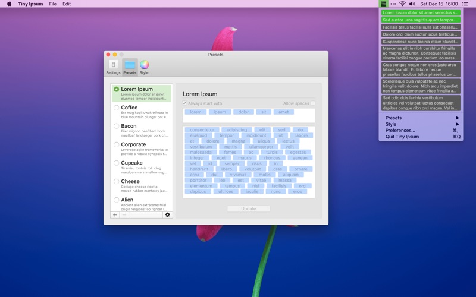Viewport: 476px width, 297px height.
Task: Click the 'rhoncus' word token
Action: [x=272, y=158]
